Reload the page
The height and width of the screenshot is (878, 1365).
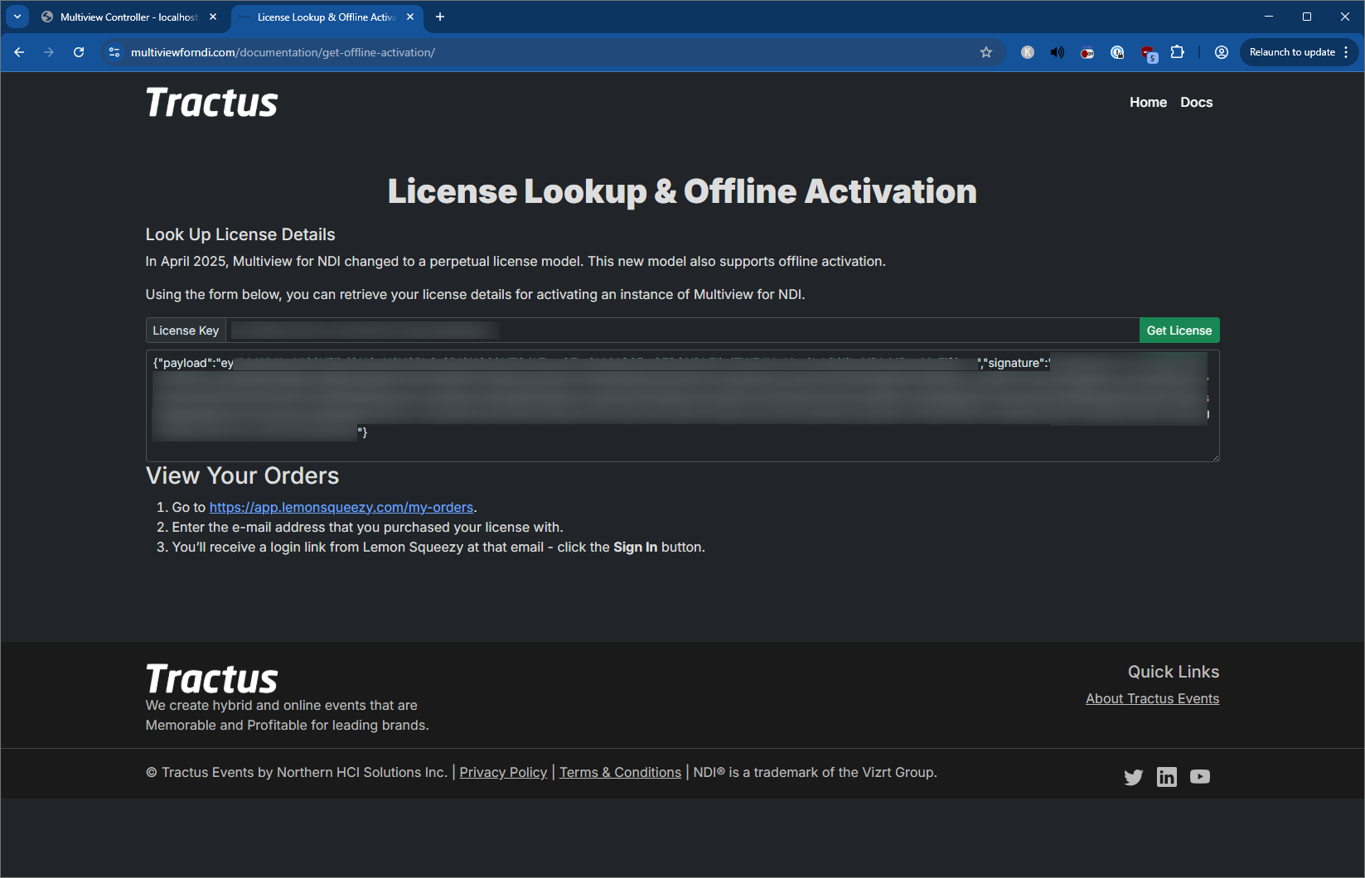pos(79,52)
